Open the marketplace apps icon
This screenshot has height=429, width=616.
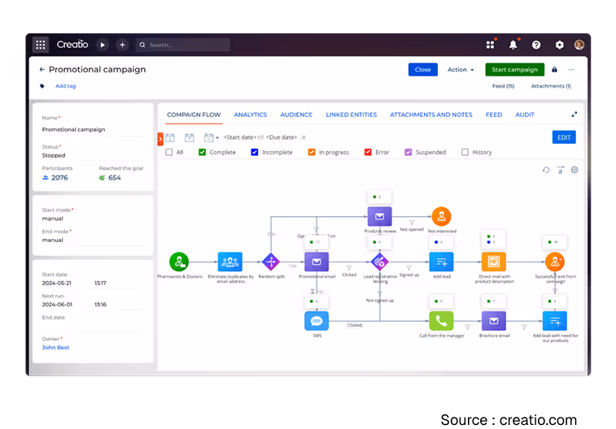(491, 45)
